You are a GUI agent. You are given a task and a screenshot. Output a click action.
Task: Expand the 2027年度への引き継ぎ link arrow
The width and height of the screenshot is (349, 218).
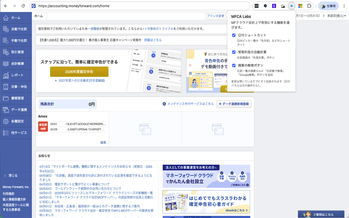click(56, 81)
